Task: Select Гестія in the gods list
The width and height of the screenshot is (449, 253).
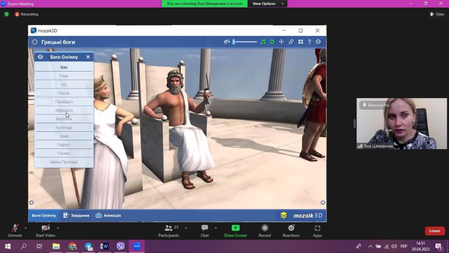Action: (64, 93)
